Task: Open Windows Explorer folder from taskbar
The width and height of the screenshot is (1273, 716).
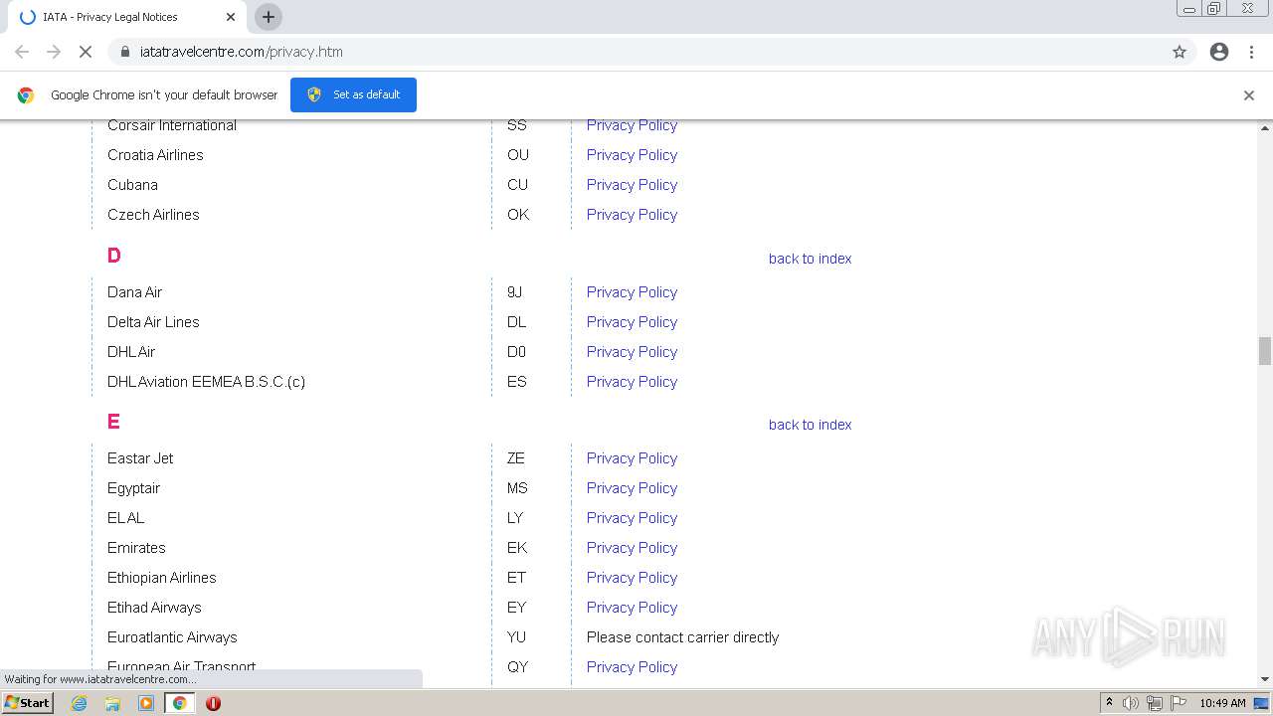Action: (112, 703)
